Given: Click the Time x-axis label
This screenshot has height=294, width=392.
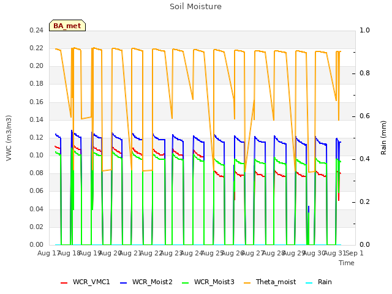Looking at the screenshot, I should (x=347, y=263).
